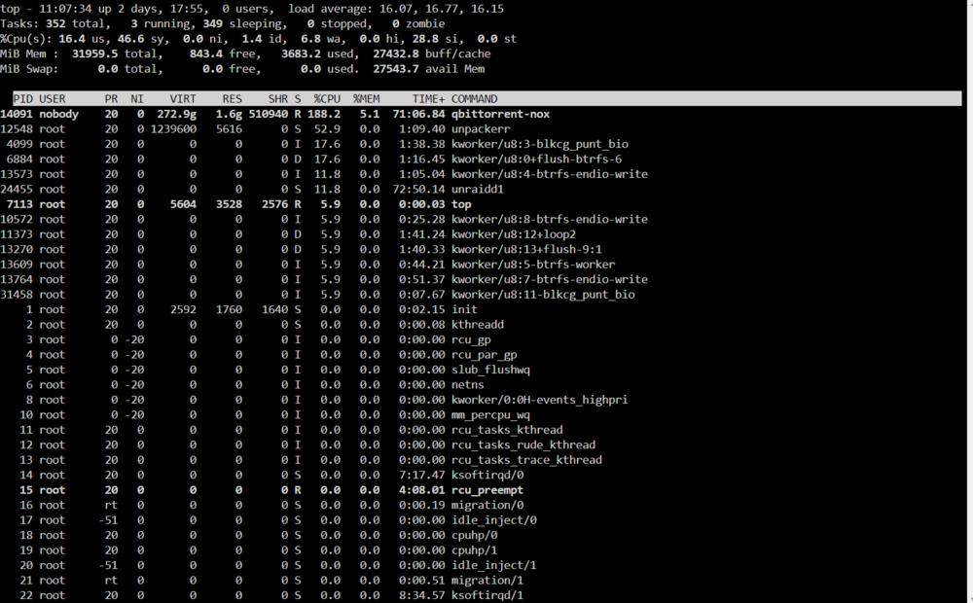The width and height of the screenshot is (973, 603).
Task: Click kworker/u8:12+loop2 command
Action: pos(513,234)
